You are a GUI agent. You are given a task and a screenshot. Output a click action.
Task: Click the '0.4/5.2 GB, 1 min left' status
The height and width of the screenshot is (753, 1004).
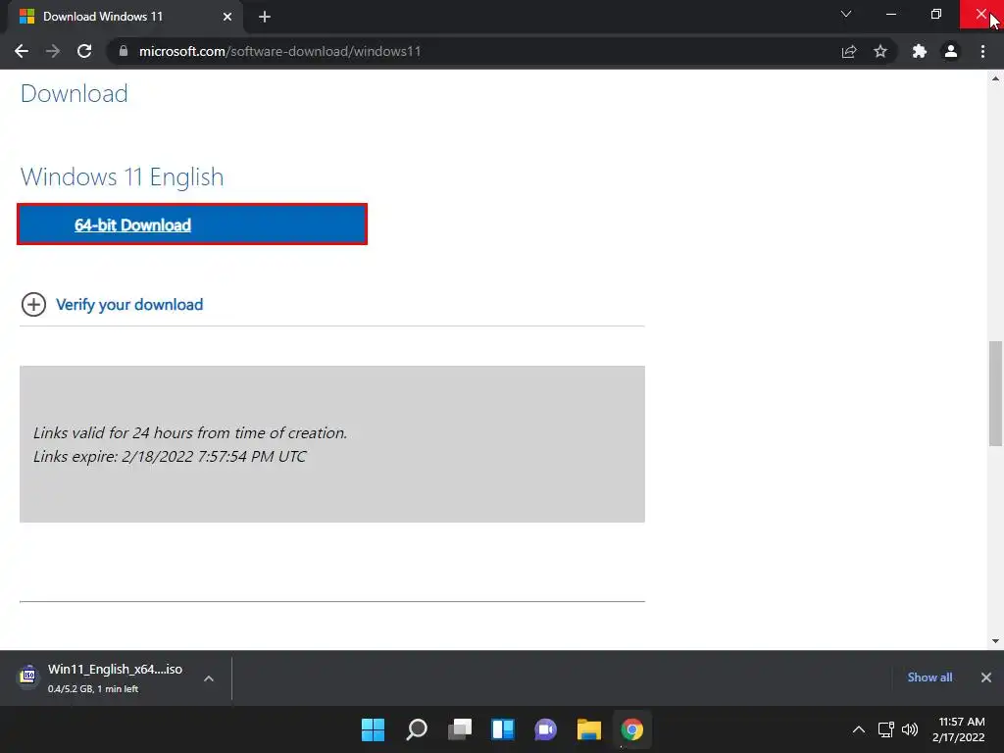pyautogui.click(x=93, y=689)
